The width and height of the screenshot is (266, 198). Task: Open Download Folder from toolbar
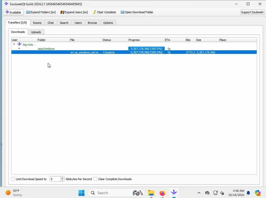coord(137,12)
